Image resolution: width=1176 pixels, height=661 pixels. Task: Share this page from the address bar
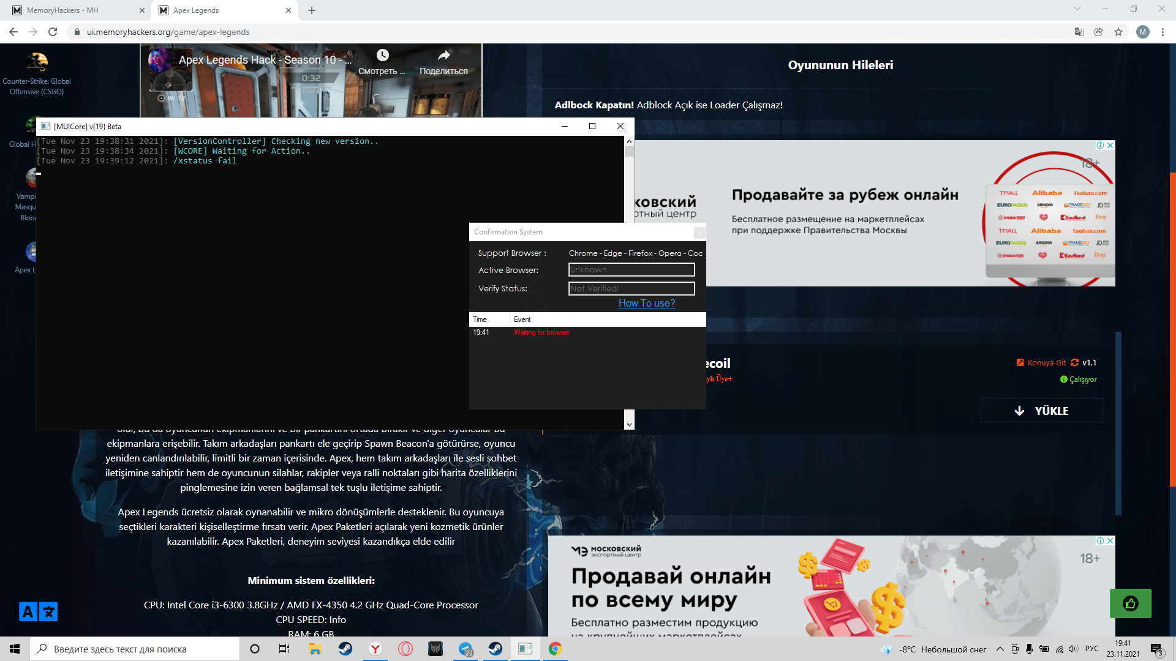point(1099,32)
